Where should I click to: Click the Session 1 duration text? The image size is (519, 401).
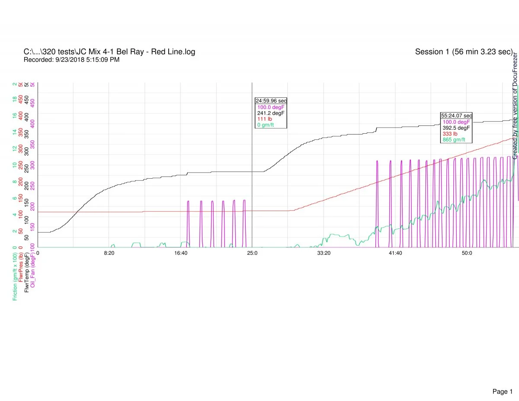pos(464,52)
